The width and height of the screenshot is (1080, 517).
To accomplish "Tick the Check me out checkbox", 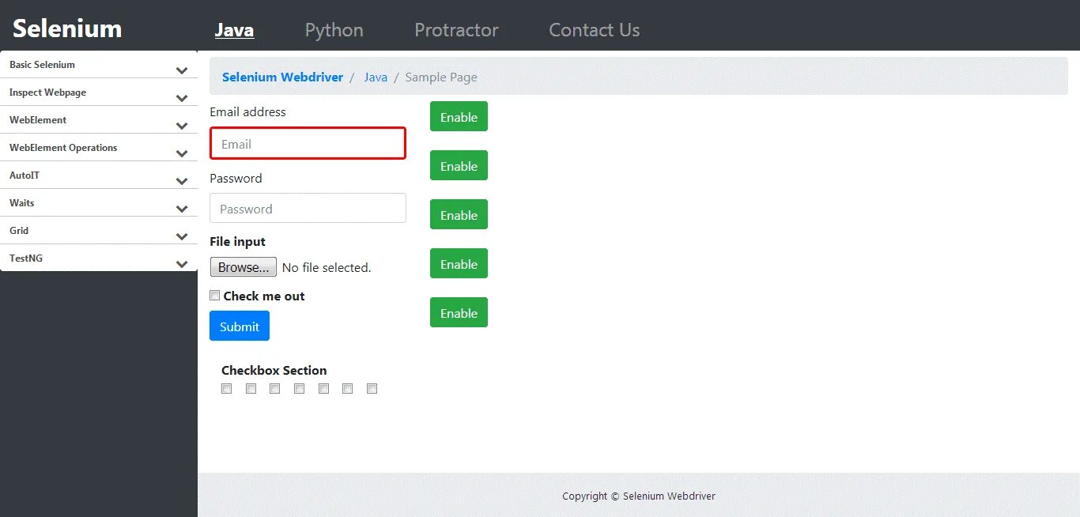I will point(214,295).
